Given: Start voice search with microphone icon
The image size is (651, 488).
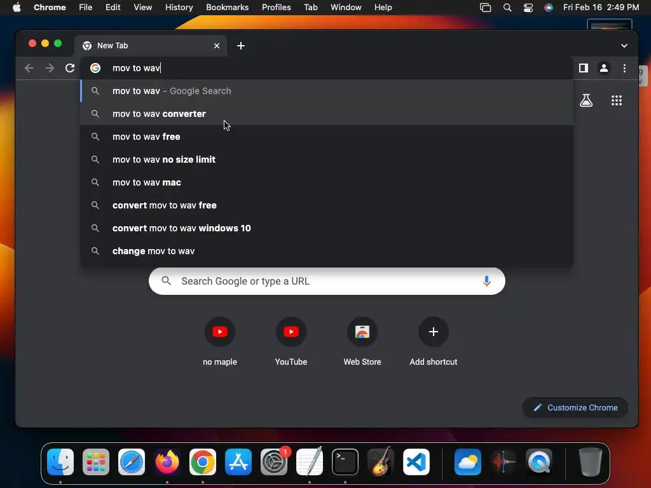Looking at the screenshot, I should pos(486,281).
